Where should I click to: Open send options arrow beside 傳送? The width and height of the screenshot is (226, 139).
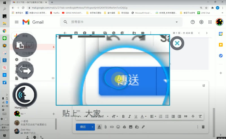coord(92,127)
